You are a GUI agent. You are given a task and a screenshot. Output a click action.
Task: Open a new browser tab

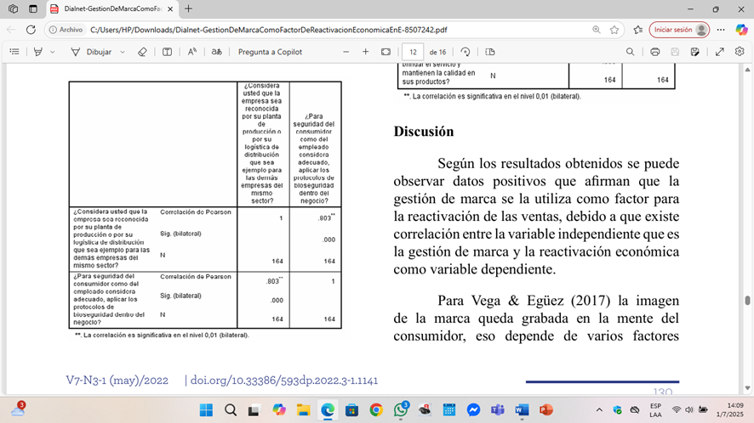[189, 8]
